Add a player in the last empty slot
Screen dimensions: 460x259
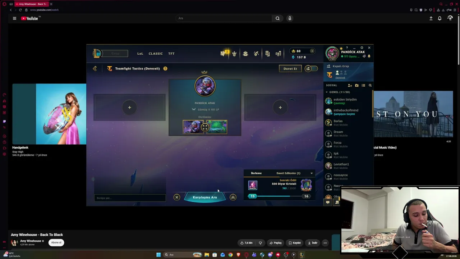tap(280, 107)
